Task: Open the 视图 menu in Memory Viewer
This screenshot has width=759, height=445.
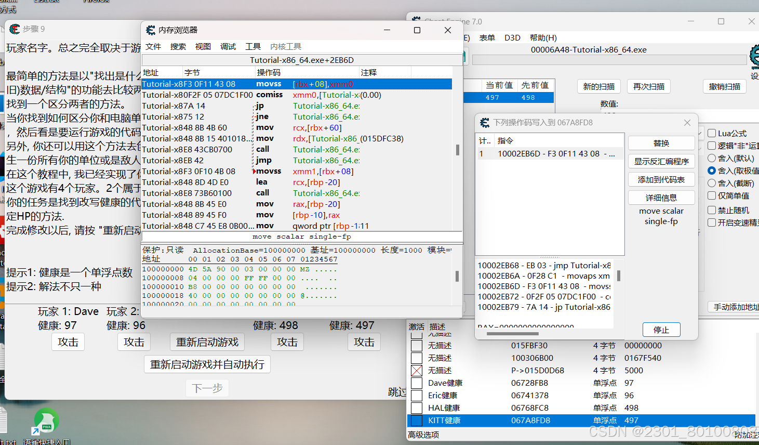Action: click(203, 46)
